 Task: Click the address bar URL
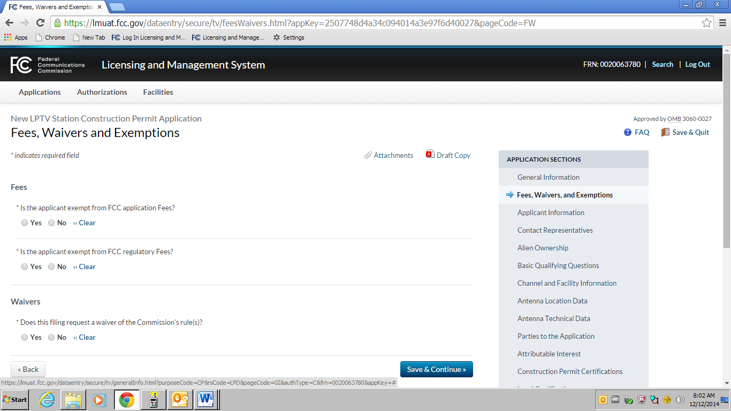tap(300, 23)
